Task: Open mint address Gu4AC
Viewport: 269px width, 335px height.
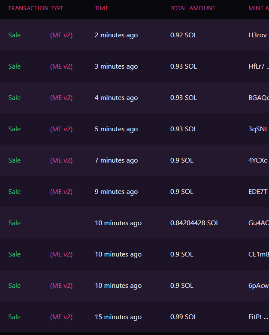Action: coord(259,223)
